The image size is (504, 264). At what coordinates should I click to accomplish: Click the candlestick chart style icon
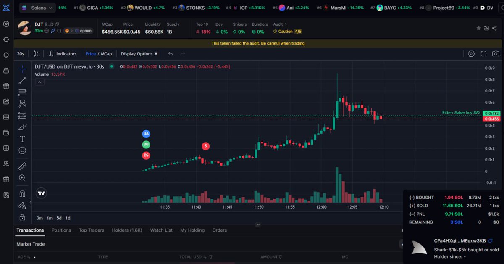point(36,54)
